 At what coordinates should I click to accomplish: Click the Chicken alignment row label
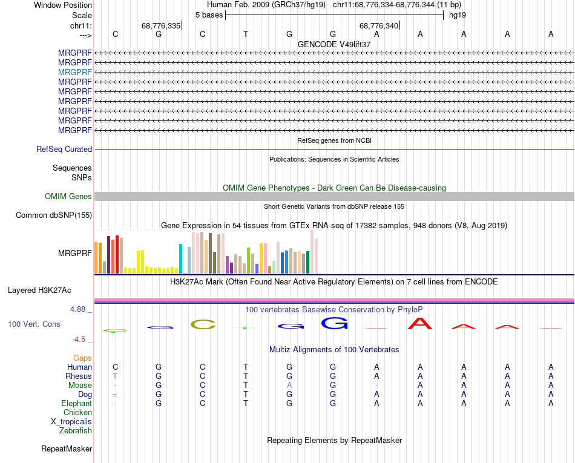point(77,412)
